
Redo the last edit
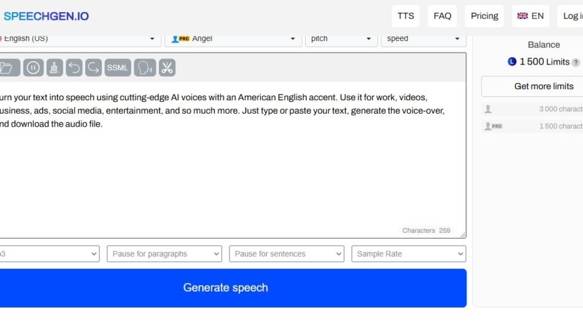click(93, 68)
